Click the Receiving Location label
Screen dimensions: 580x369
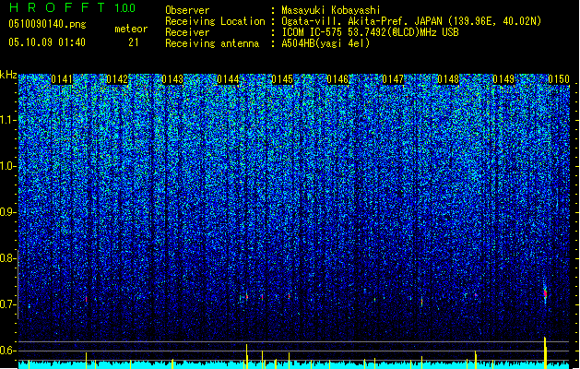click(215, 21)
